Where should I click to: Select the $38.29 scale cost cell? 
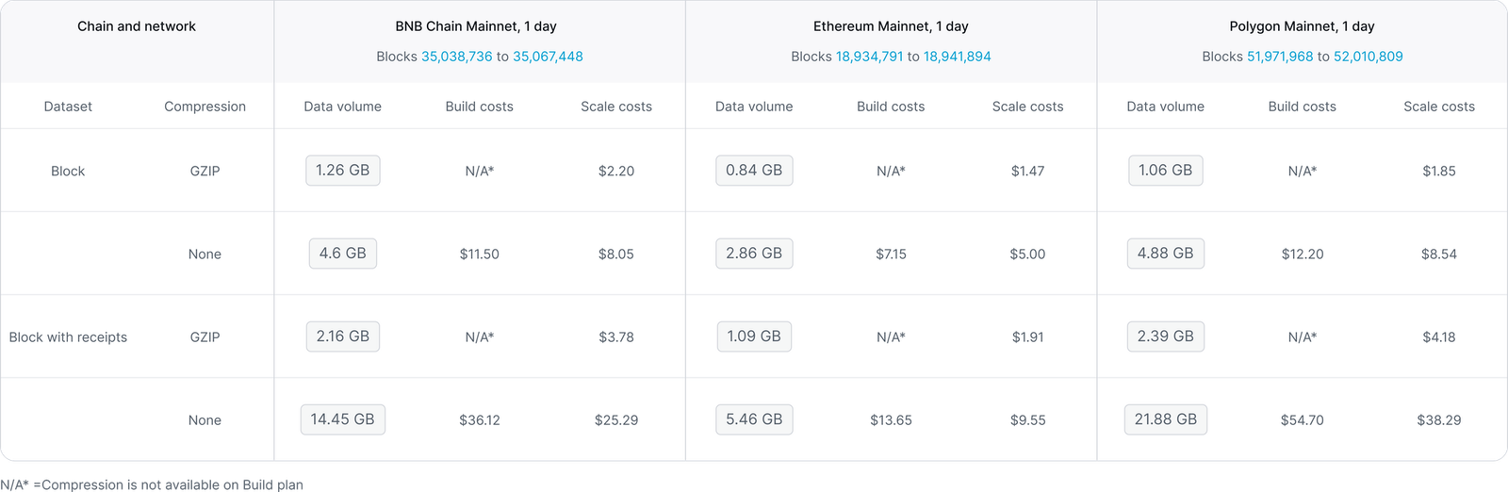(1439, 420)
